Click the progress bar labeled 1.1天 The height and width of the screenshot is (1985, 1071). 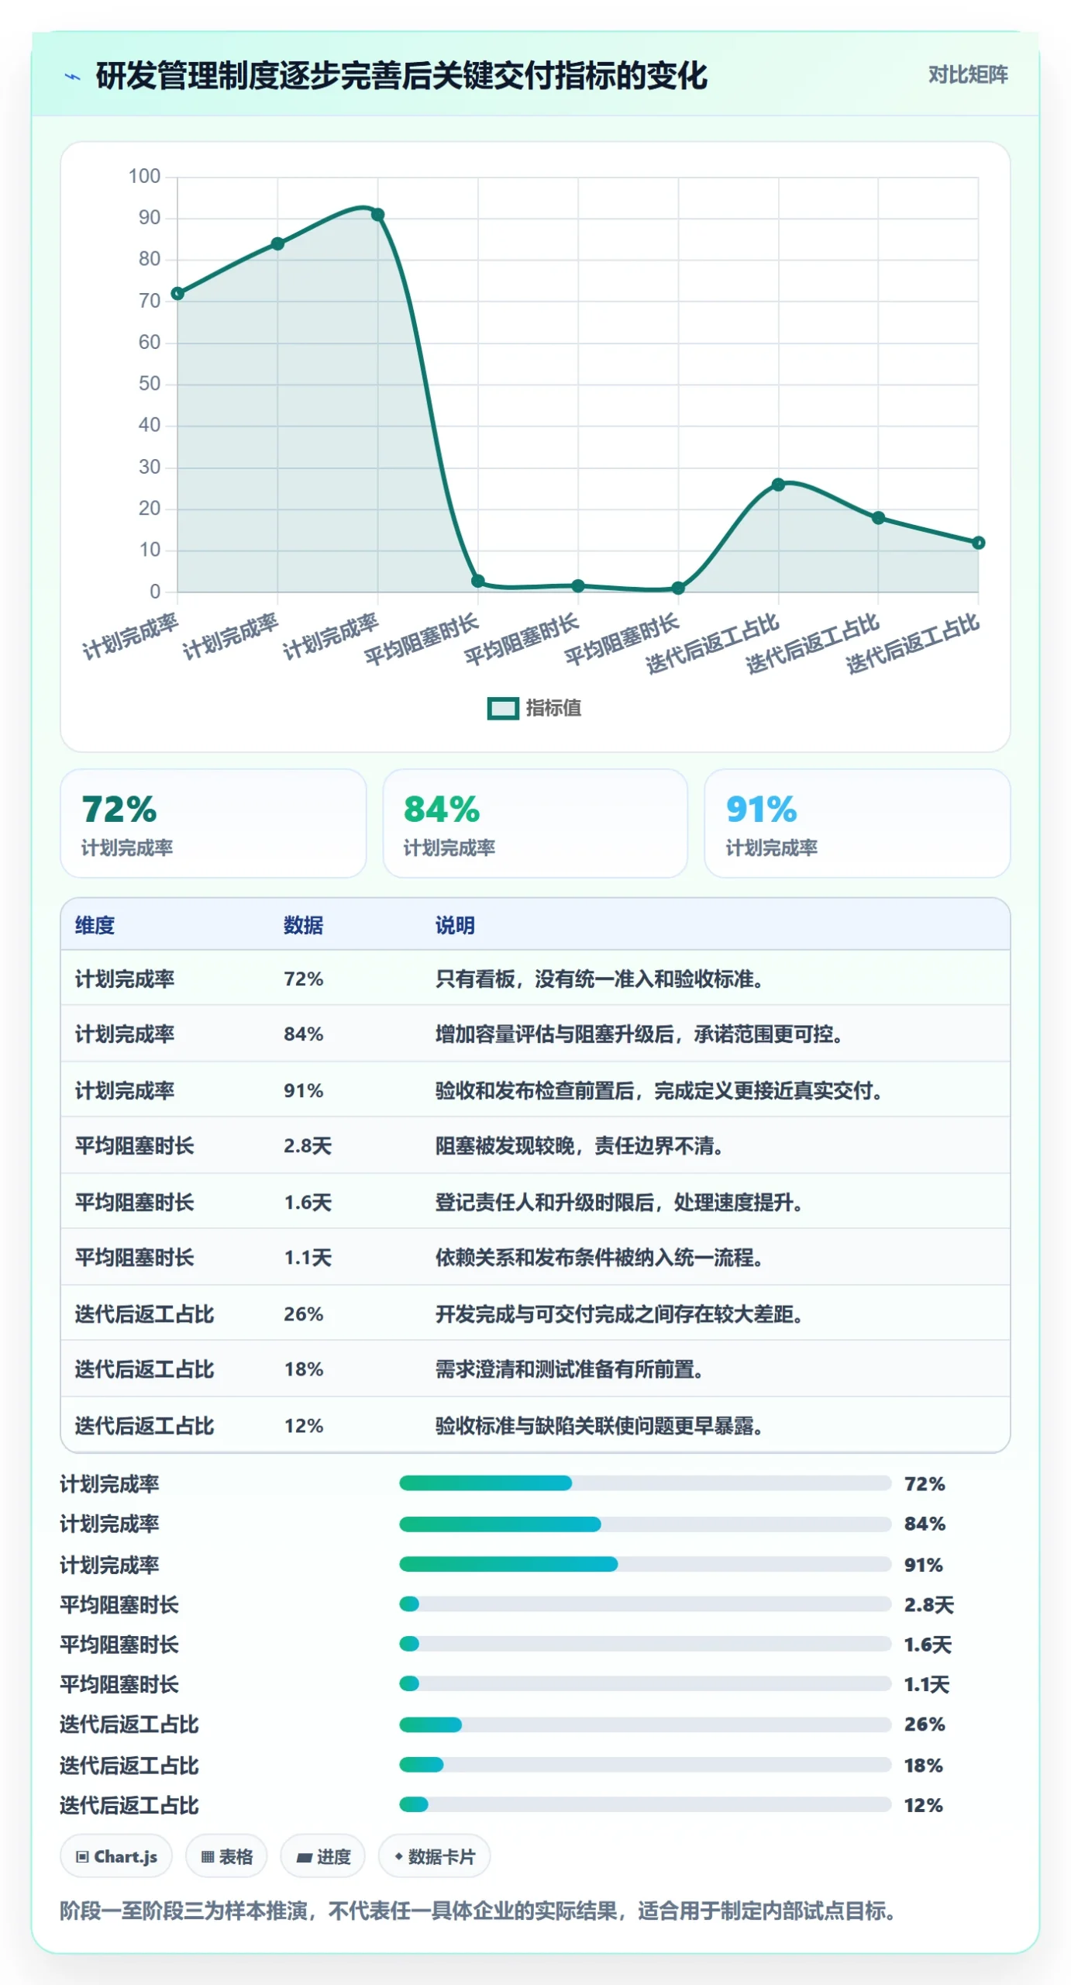click(645, 1683)
